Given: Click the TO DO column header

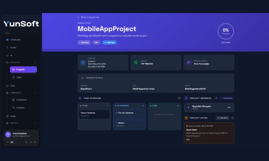Looking at the screenshot, I should click(94, 106).
